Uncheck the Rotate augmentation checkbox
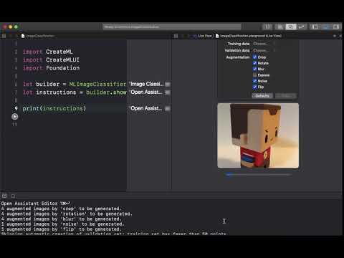The height and width of the screenshot is (258, 344). pyautogui.click(x=255, y=63)
